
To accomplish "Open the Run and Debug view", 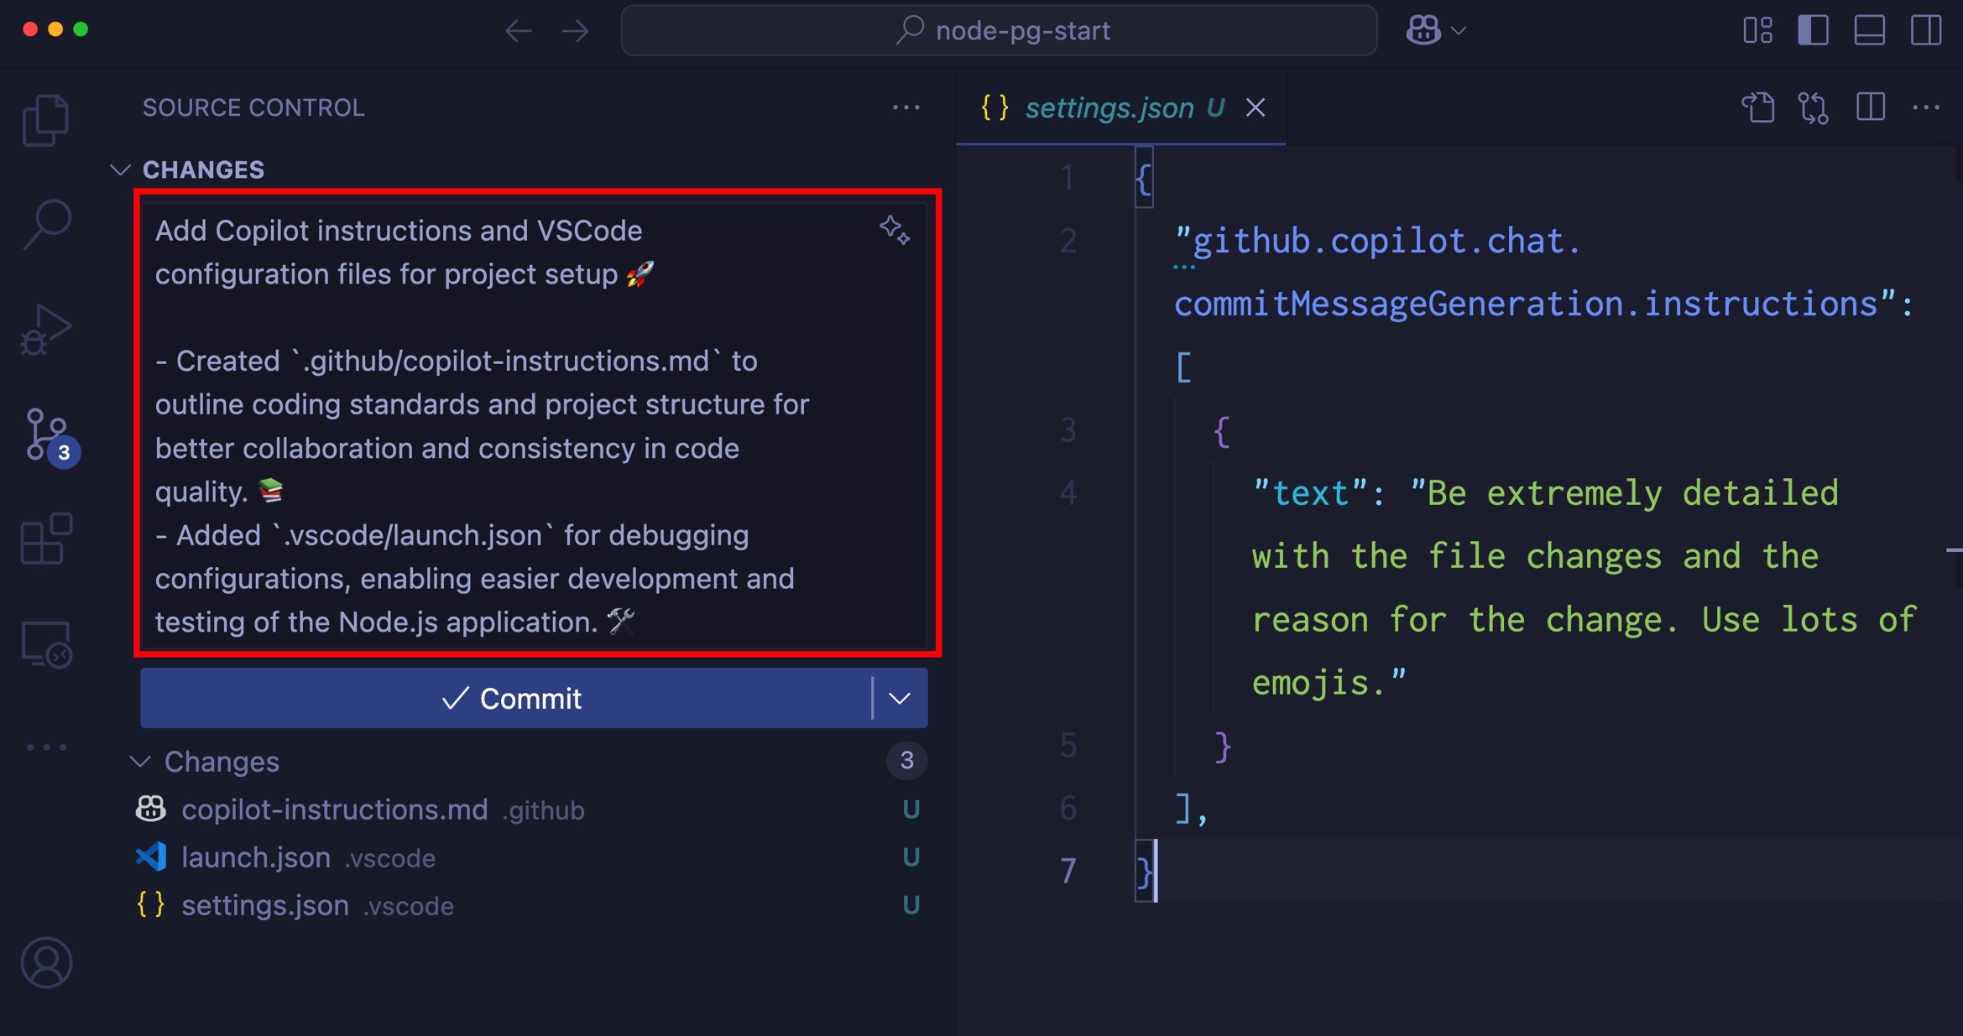I will click(x=46, y=327).
